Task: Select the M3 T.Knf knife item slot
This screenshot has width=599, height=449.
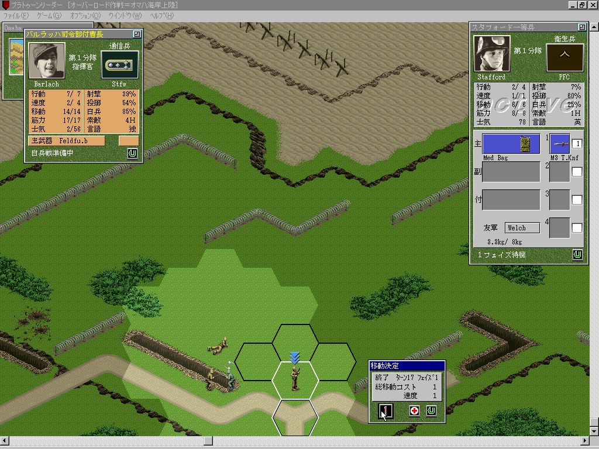Action: [560, 144]
